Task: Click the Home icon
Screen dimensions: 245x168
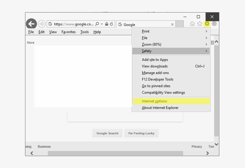Action: 192,24
